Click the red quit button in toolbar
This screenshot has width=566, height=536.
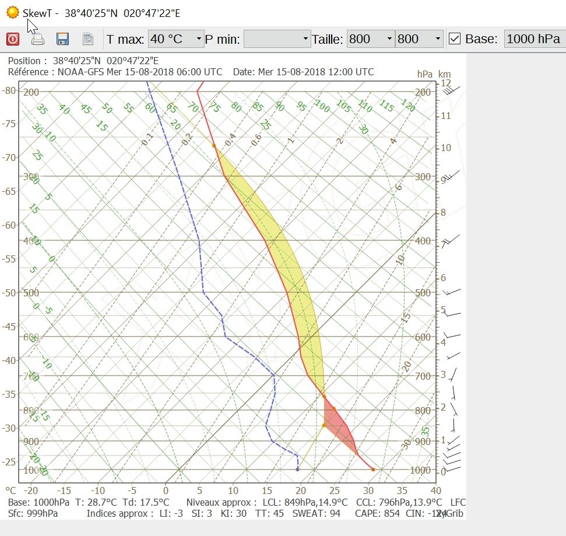(13, 38)
